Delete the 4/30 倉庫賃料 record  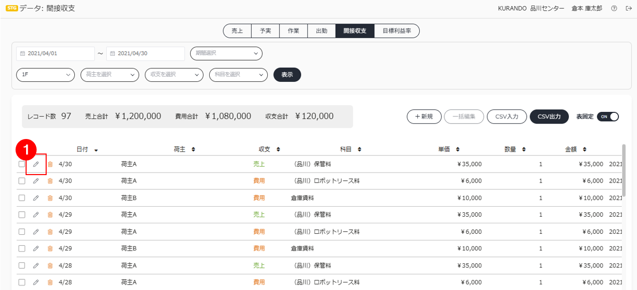(x=50, y=198)
